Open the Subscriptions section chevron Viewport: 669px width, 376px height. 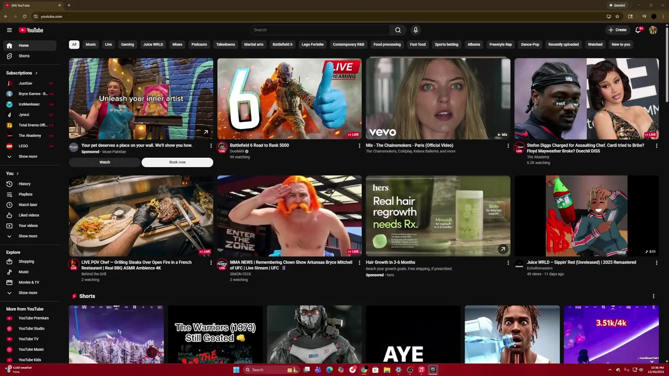(x=36, y=73)
